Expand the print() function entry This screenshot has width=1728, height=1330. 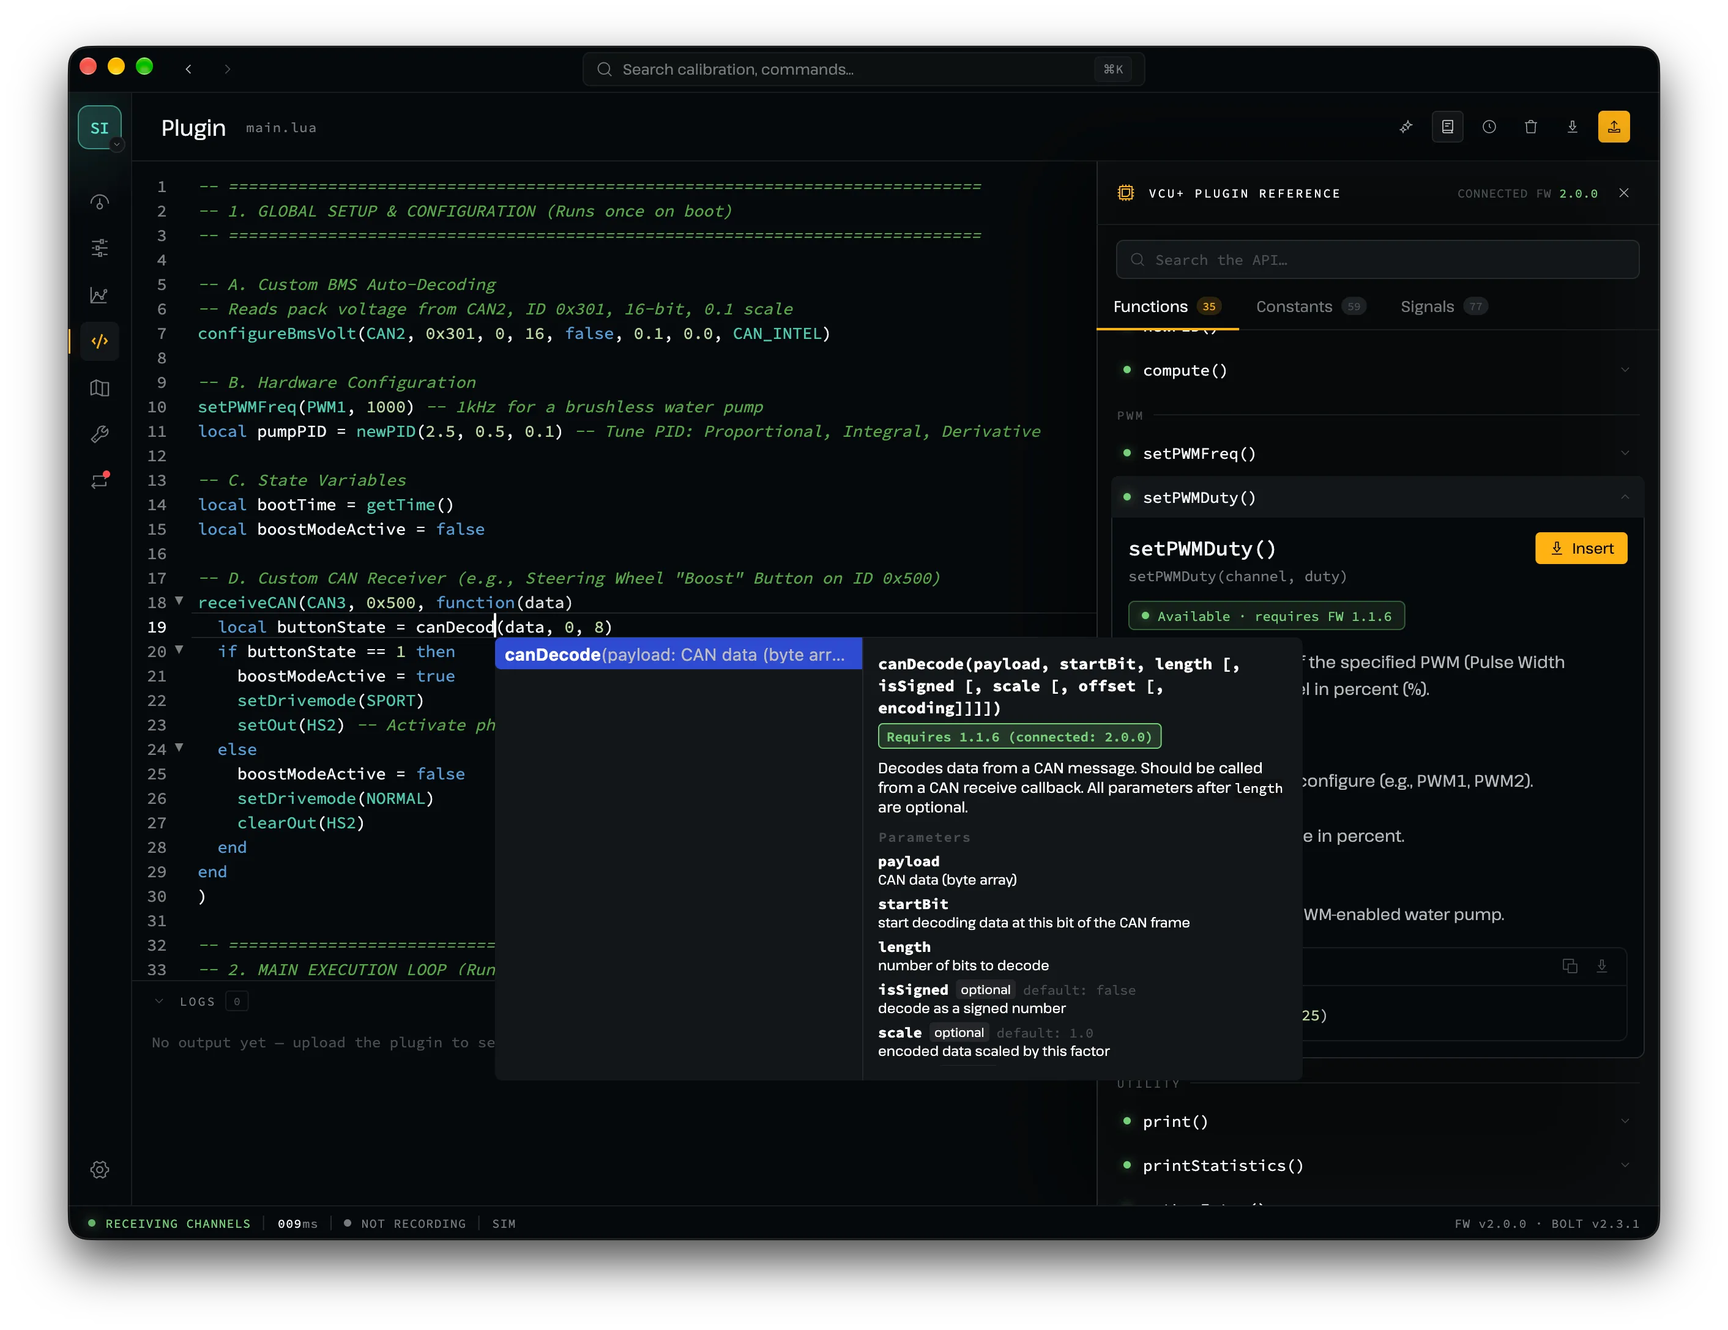tap(1377, 1121)
